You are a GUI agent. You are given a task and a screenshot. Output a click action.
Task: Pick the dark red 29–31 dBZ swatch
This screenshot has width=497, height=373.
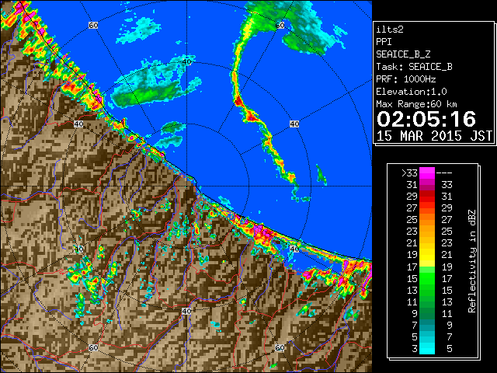tap(427, 197)
